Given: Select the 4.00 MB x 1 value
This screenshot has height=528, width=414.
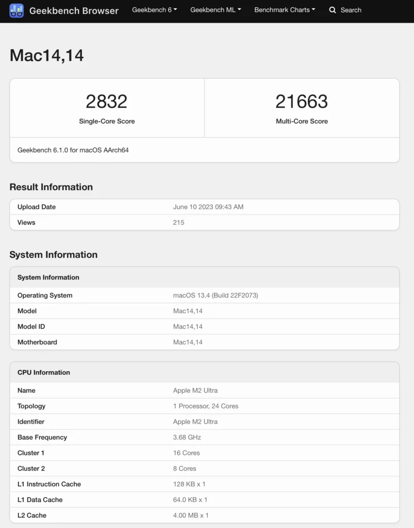Looking at the screenshot, I should point(191,516).
